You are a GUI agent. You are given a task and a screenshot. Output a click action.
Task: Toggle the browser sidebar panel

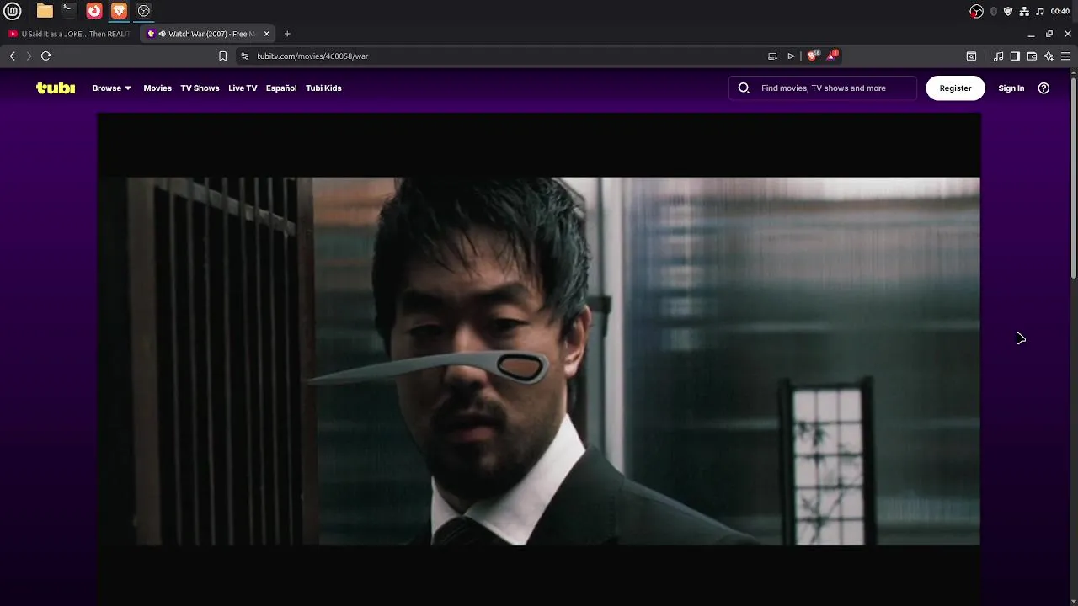pos(1015,56)
